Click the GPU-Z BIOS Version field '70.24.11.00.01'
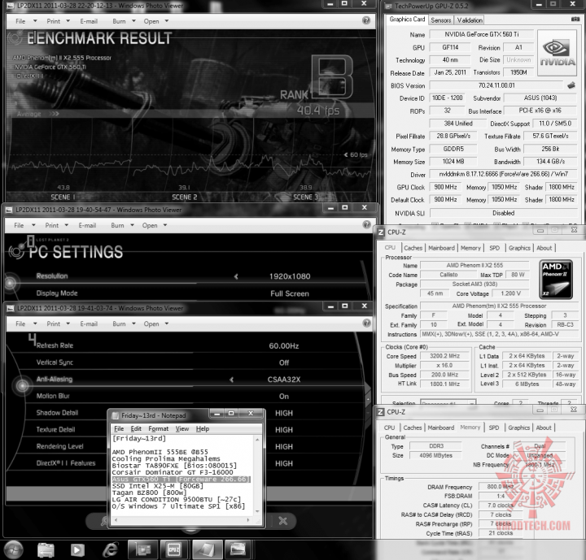The height and width of the screenshot is (560, 586). pyautogui.click(x=496, y=85)
